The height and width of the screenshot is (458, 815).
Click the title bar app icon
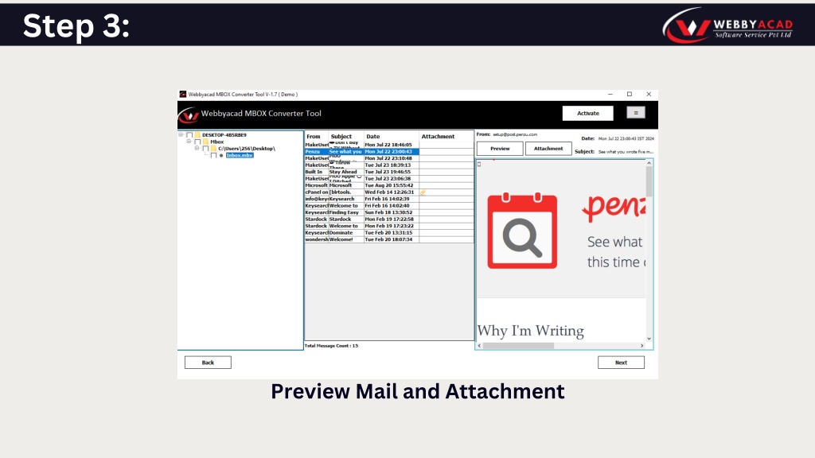point(183,94)
